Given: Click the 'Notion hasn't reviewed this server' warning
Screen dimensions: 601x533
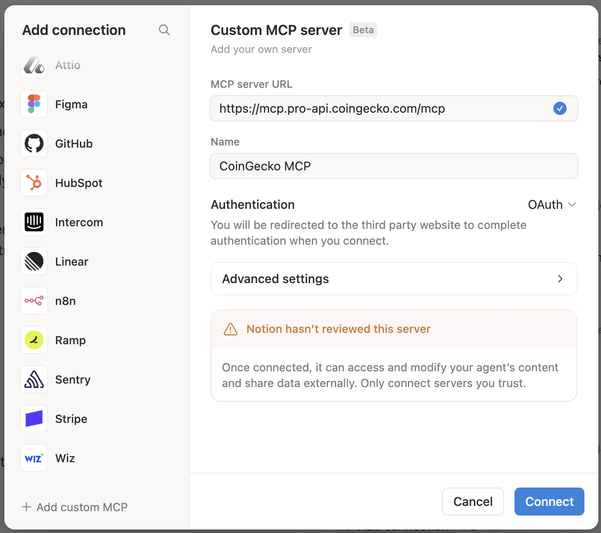Looking at the screenshot, I should pyautogui.click(x=338, y=329).
